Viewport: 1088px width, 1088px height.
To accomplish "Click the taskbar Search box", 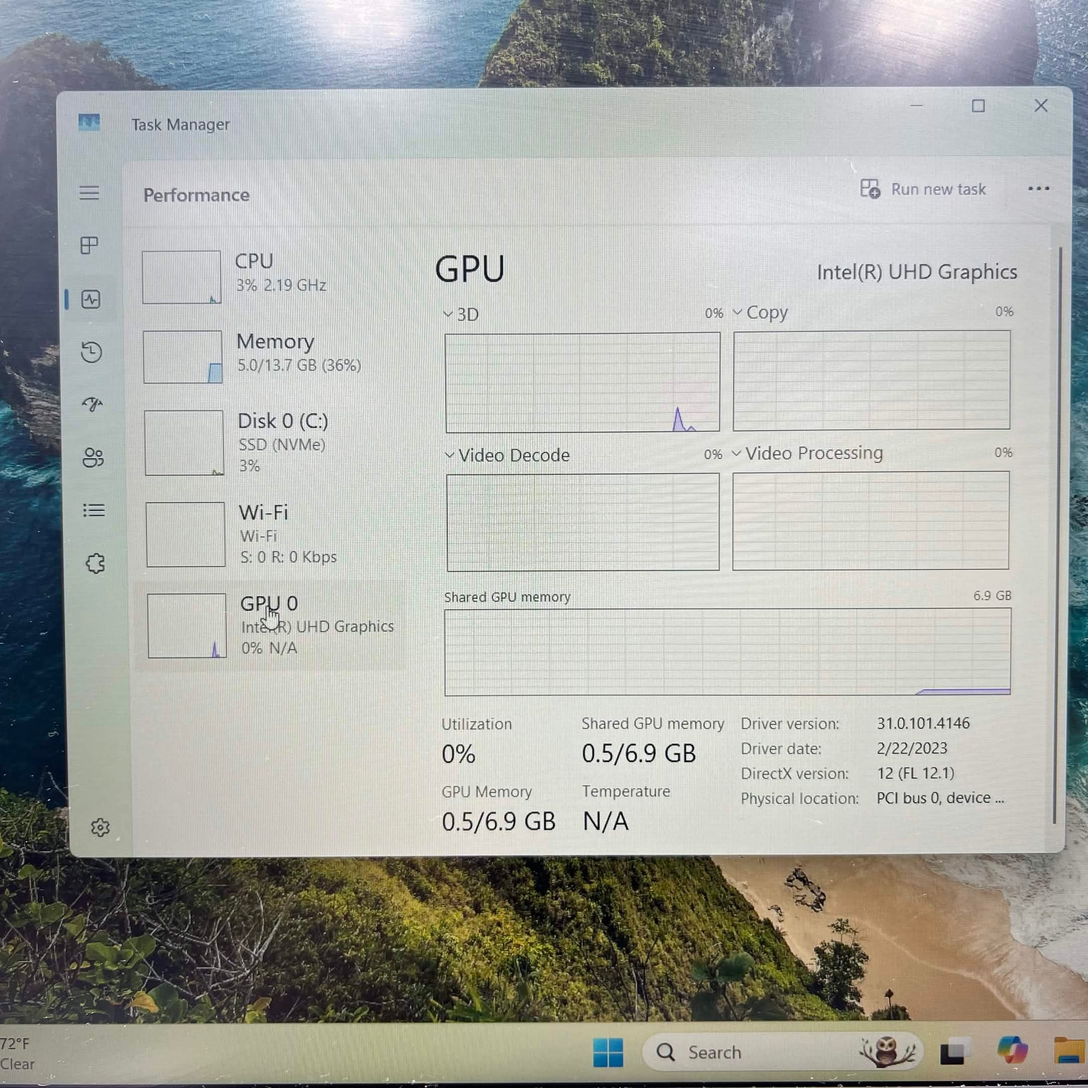I will [x=782, y=1052].
